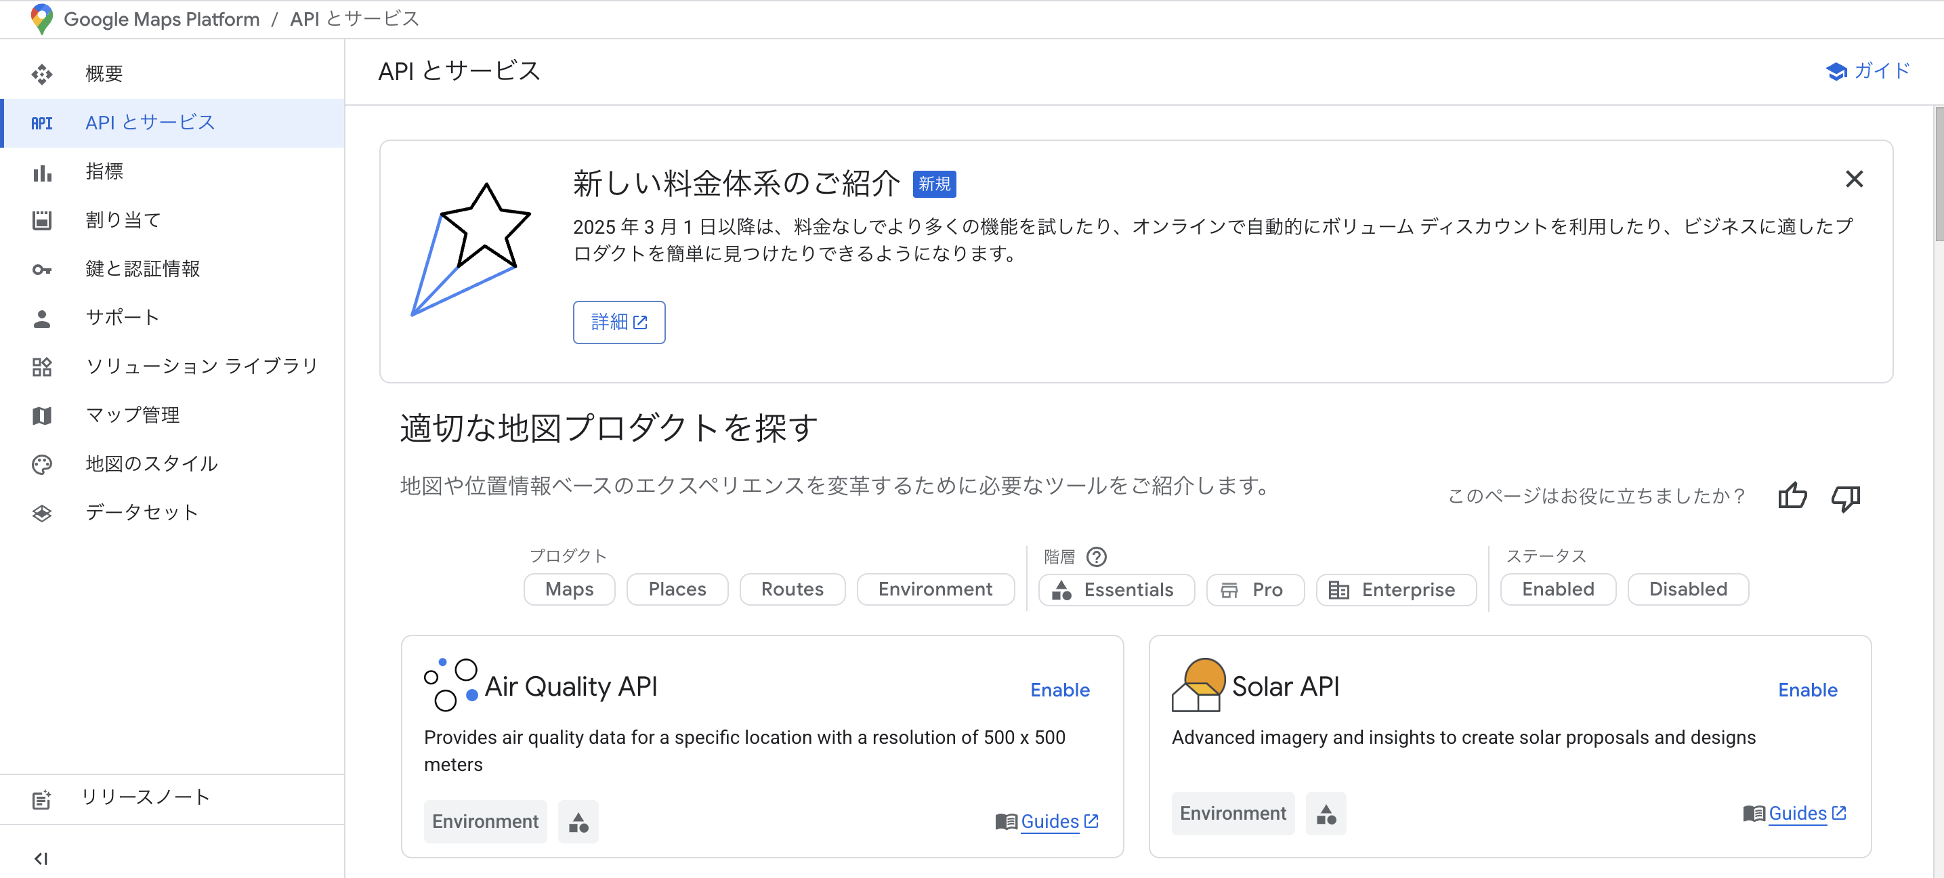Activate the Essentials tier filter
Screen dimensions: 1944x878
coord(1116,589)
